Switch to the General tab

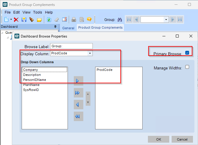(x=68, y=28)
